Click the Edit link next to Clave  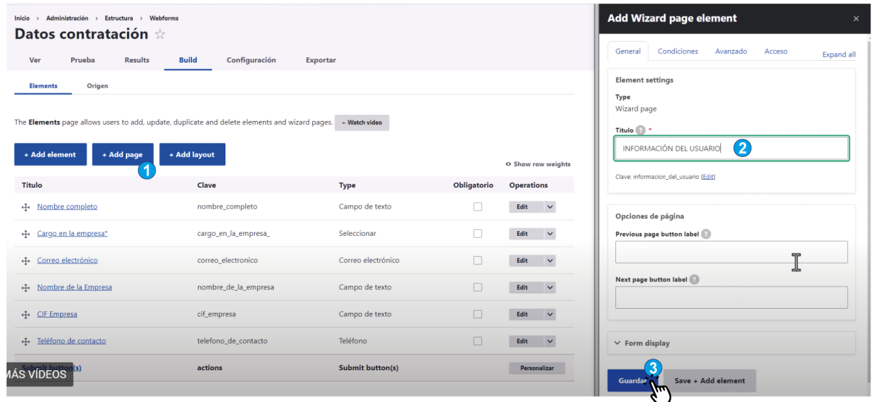pyautogui.click(x=708, y=176)
